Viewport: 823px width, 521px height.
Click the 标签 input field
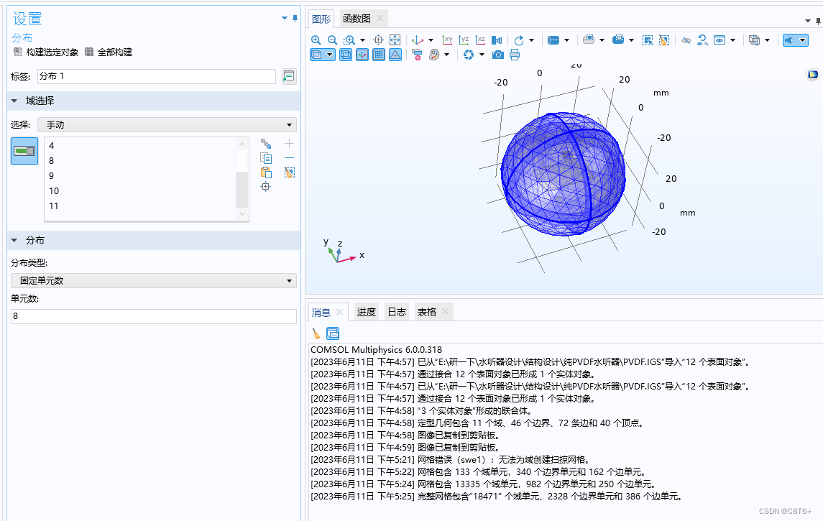click(x=157, y=76)
